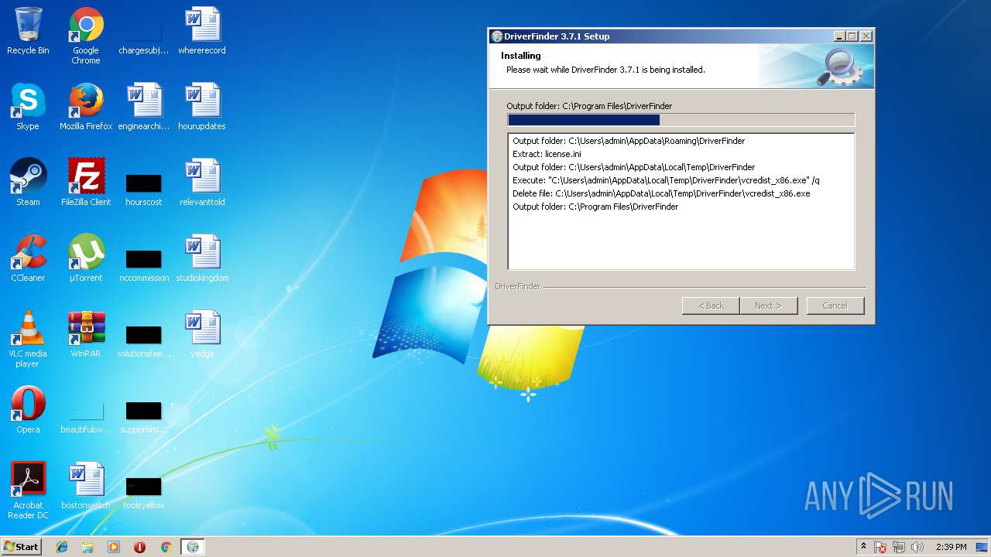Launch the Steam desktop shortcut

click(28, 183)
